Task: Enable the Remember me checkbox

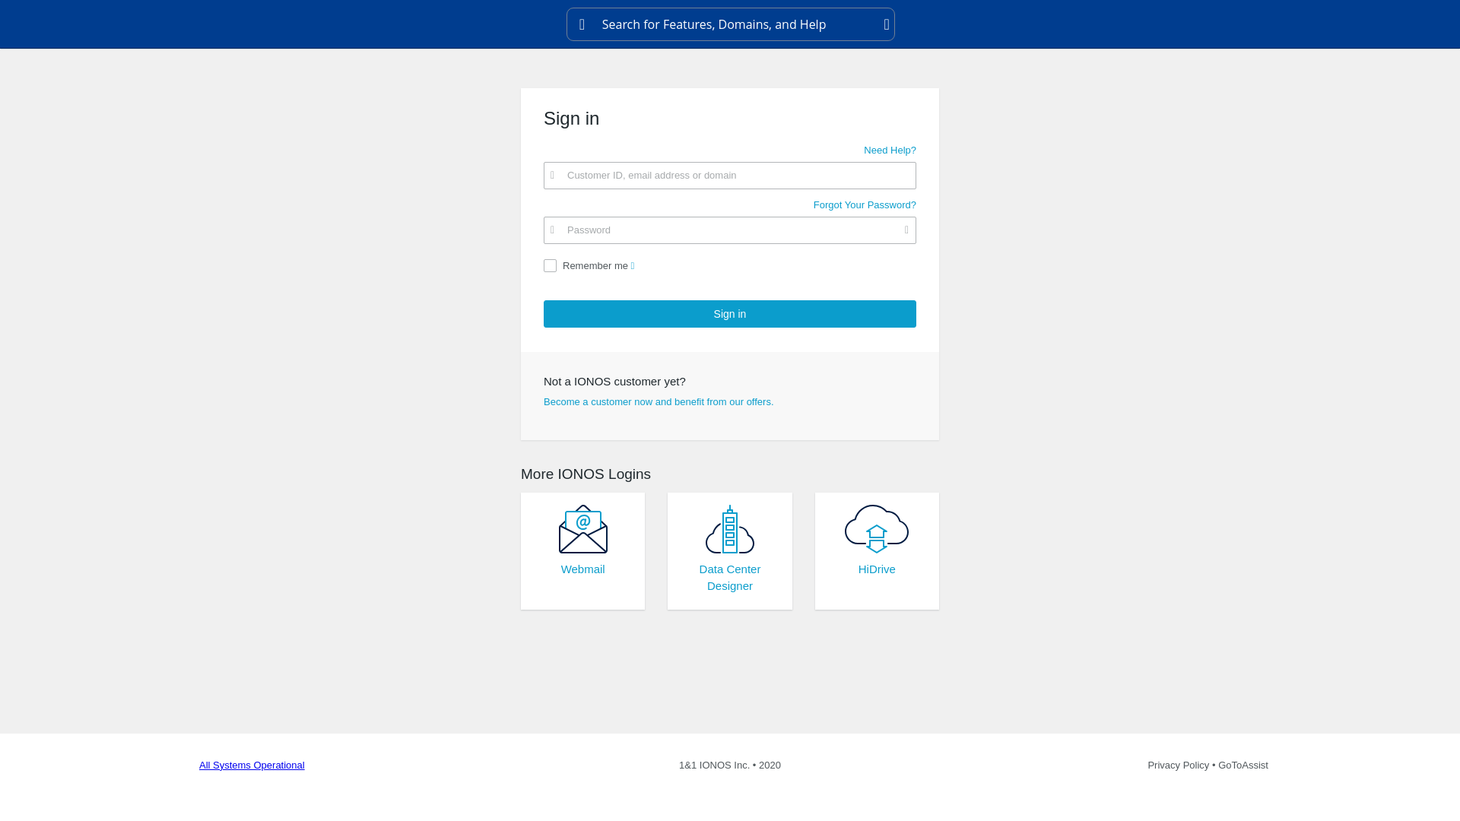Action: (x=551, y=266)
